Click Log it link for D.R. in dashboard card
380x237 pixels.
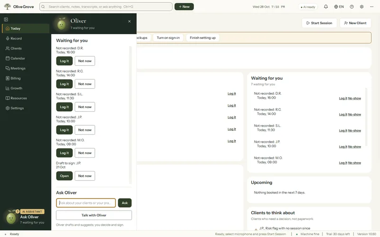point(343,99)
